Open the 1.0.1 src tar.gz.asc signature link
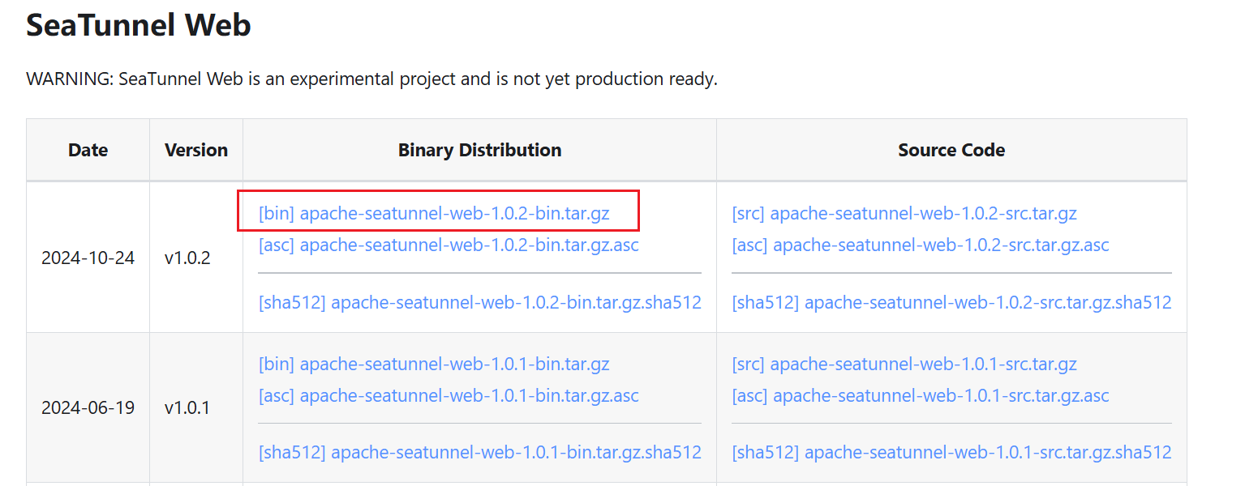This screenshot has width=1258, height=486. tap(921, 395)
